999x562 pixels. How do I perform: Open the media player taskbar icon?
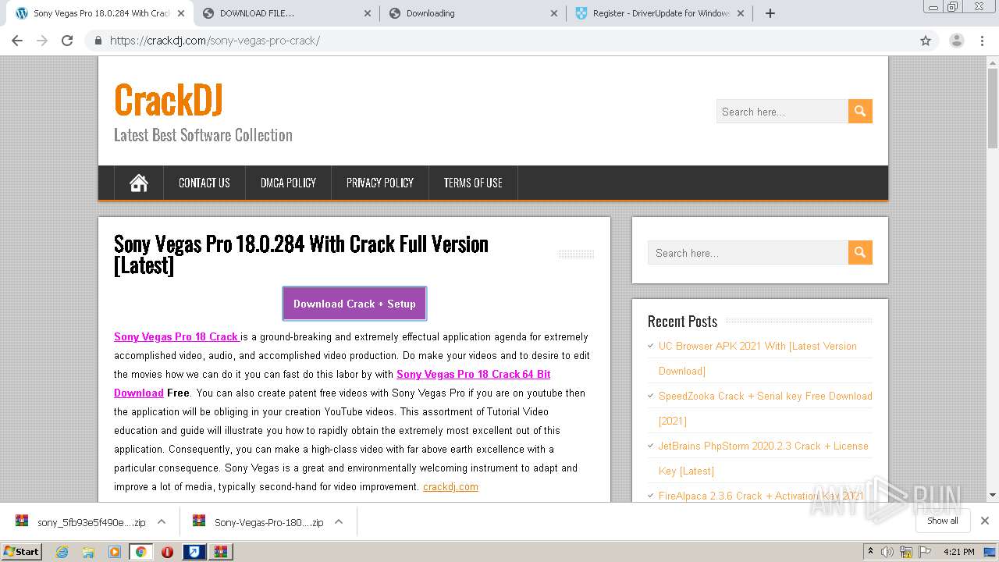coord(115,552)
